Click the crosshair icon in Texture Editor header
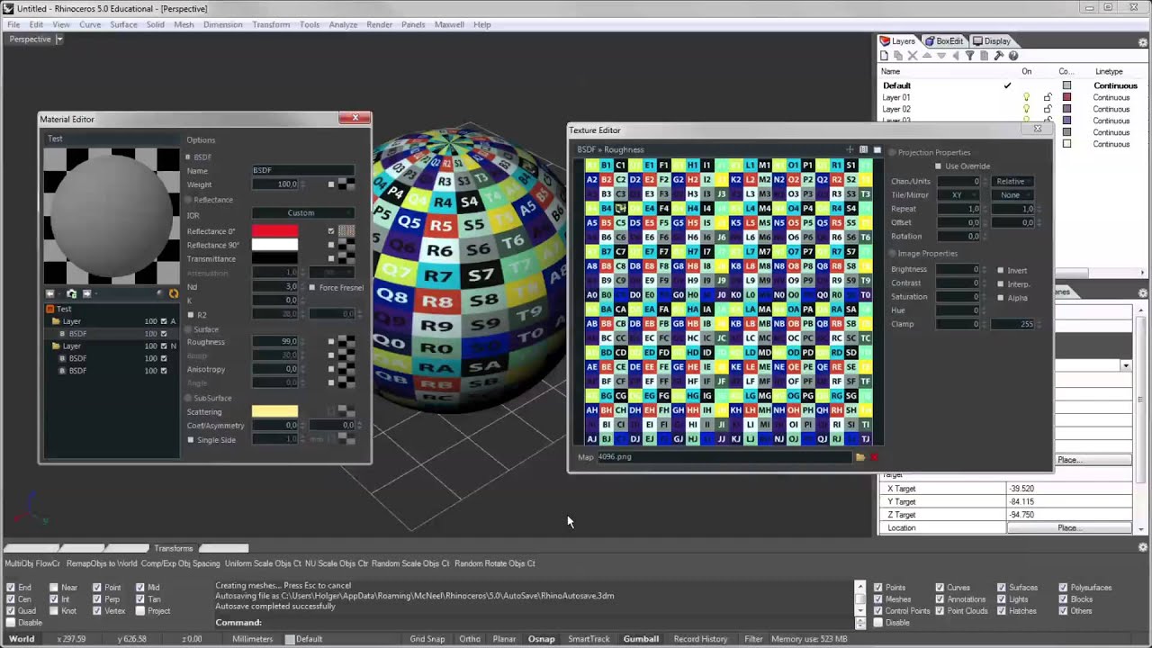This screenshot has width=1152, height=648. [x=850, y=149]
